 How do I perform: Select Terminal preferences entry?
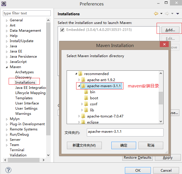(x=17, y=150)
